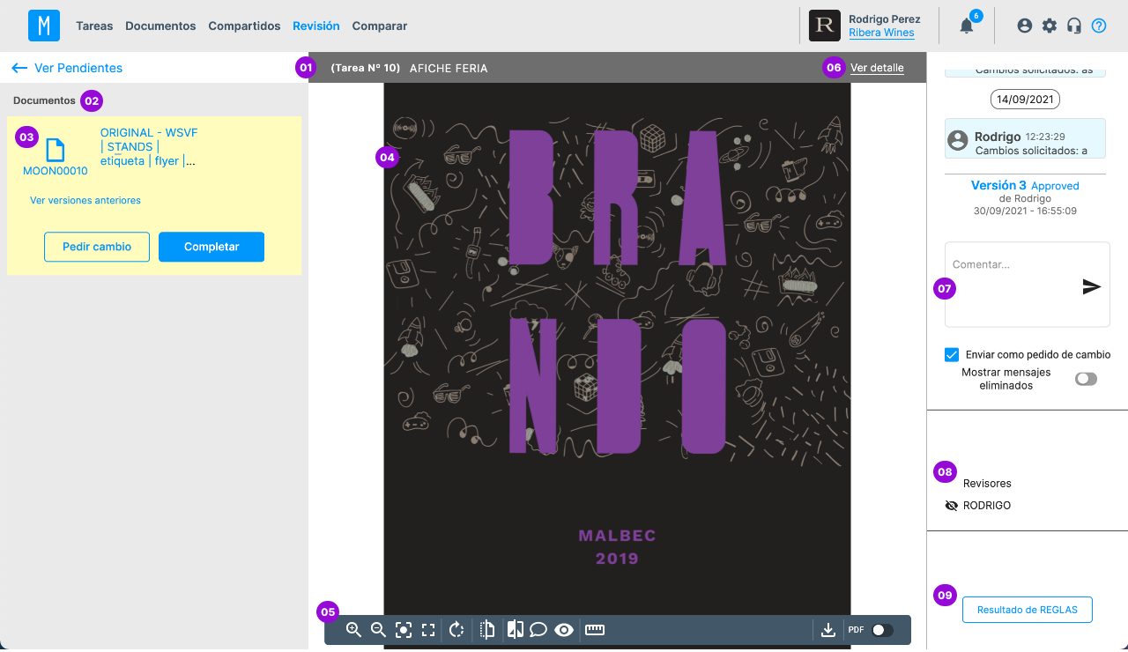This screenshot has width=1128, height=652.
Task: Click the center focus view icon
Action: (x=404, y=630)
